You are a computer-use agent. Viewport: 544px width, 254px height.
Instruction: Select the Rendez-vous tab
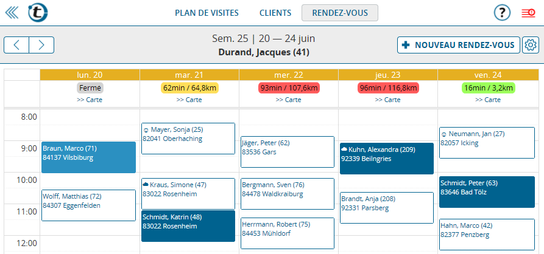pos(340,13)
